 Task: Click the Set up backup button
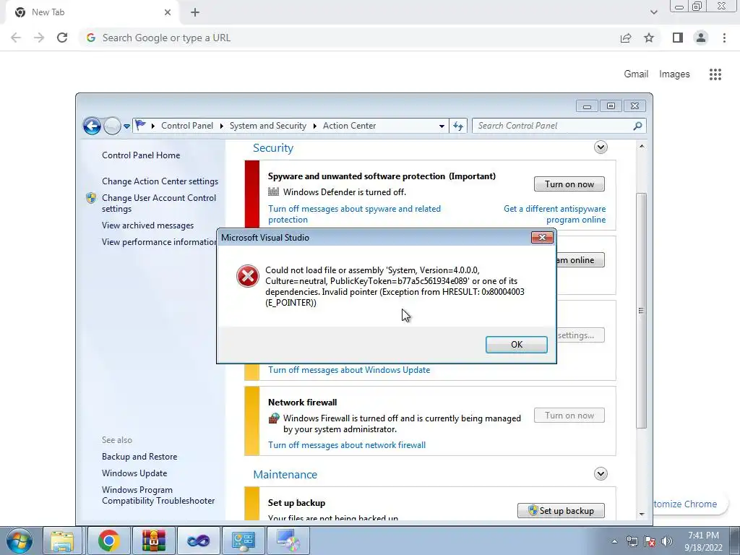561,511
